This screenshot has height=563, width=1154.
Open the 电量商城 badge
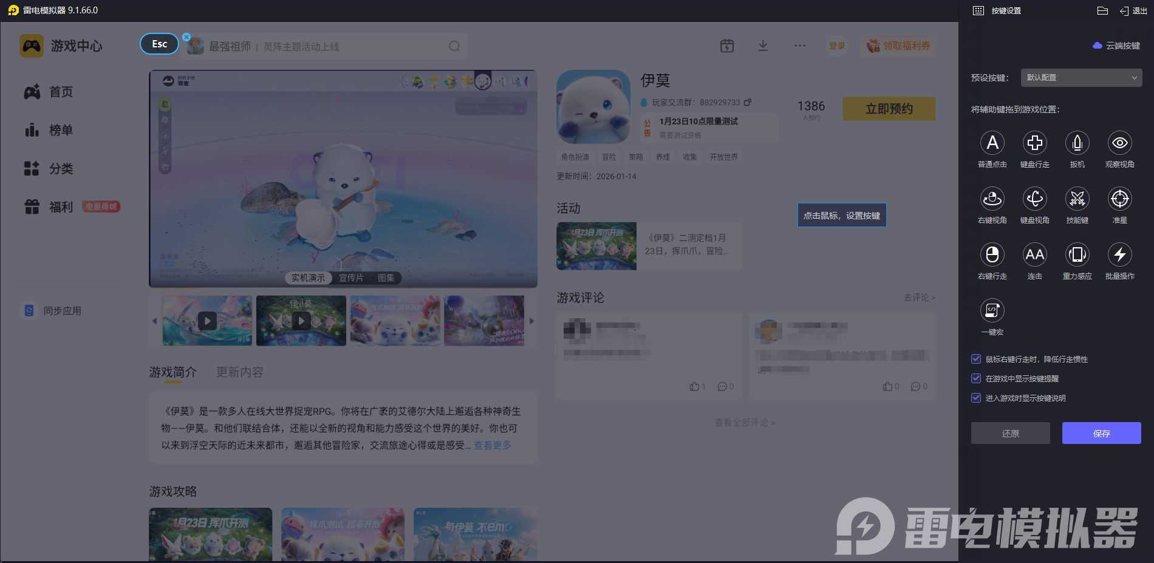click(101, 206)
